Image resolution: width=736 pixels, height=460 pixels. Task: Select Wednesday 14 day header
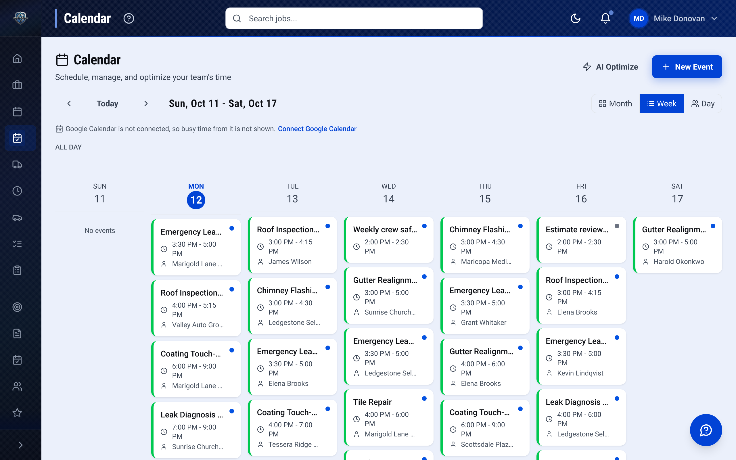pyautogui.click(x=389, y=194)
